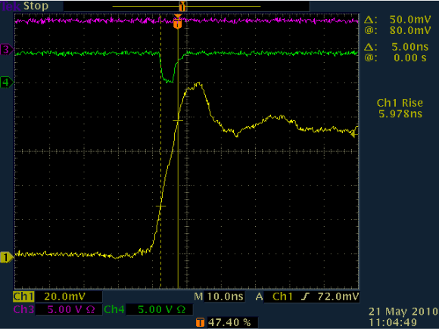The image size is (439, 329).
Task: Click the 47.40 % trigger position readout
Action: (229, 322)
